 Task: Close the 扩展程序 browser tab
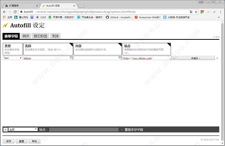point(37,6)
